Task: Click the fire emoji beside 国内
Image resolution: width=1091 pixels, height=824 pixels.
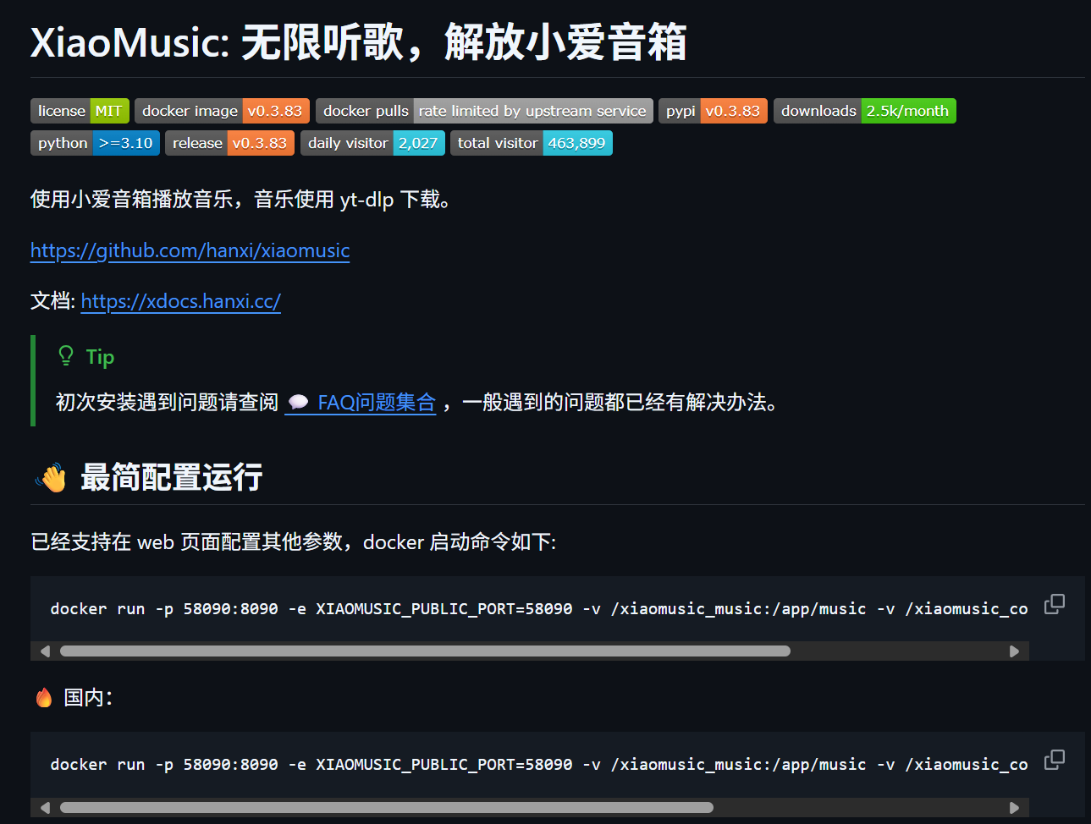Action: pyautogui.click(x=43, y=696)
